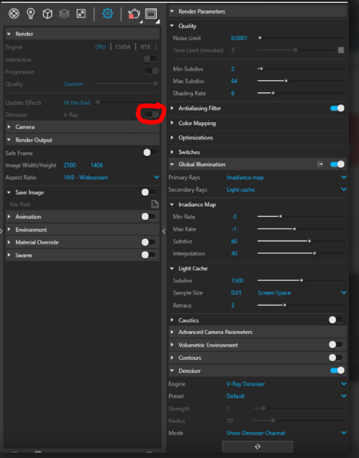
Task: Toggle the Safe Frame switch
Action: coord(150,153)
